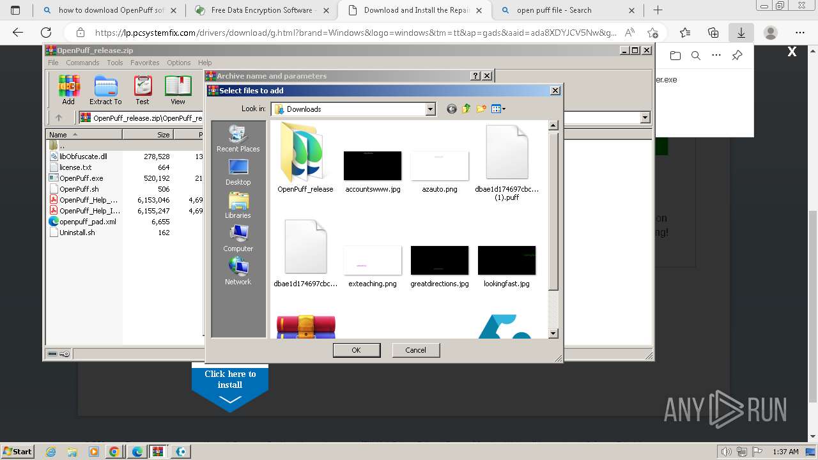Go back to last folder visited
The height and width of the screenshot is (460, 818).
click(452, 109)
